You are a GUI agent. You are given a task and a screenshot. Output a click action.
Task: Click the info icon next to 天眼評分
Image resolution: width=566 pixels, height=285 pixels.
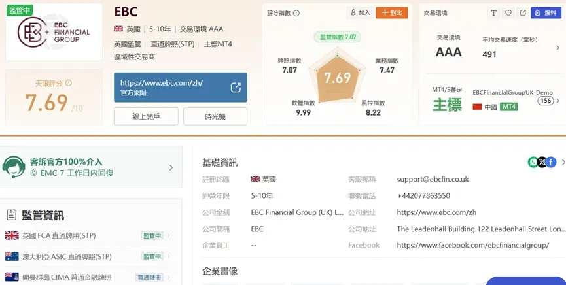[x=69, y=83]
